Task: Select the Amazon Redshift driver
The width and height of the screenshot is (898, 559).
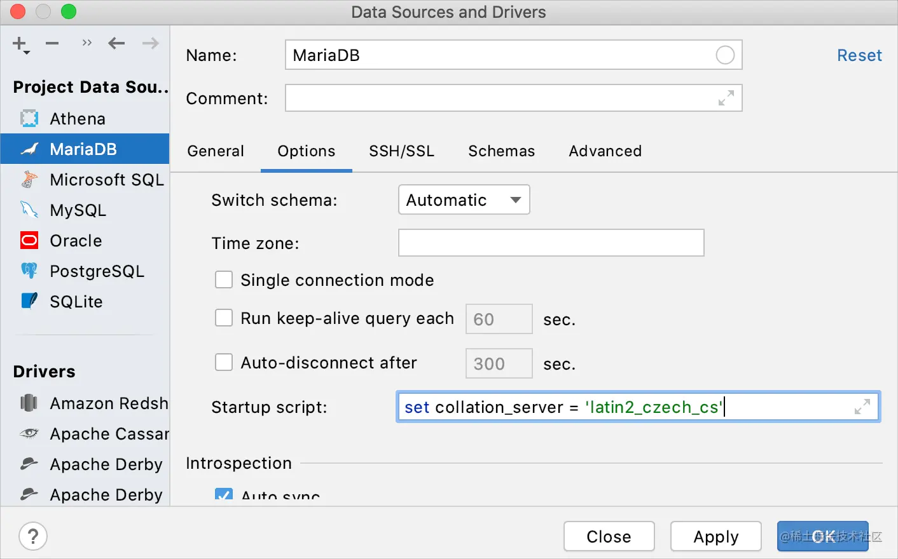Action: [85, 403]
